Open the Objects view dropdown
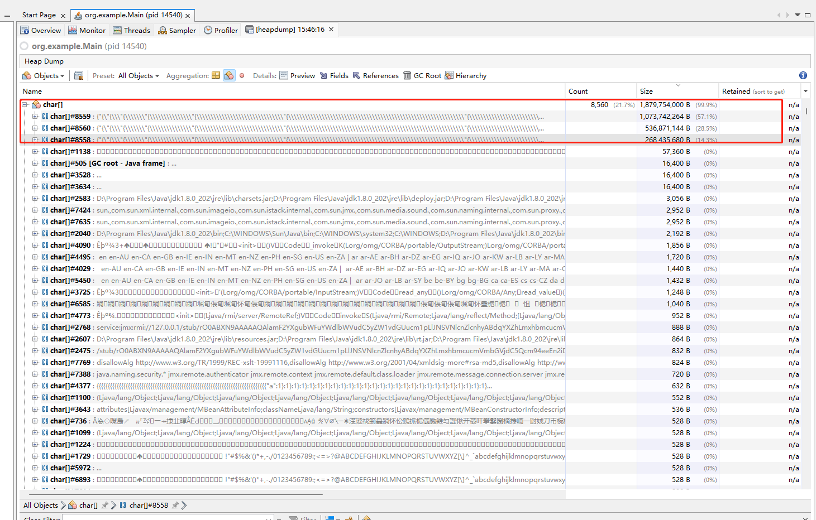 click(43, 76)
